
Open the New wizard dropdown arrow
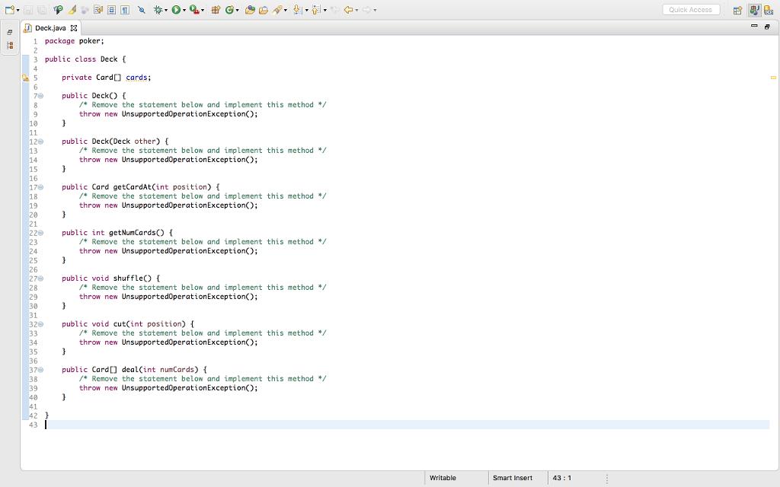(18, 11)
